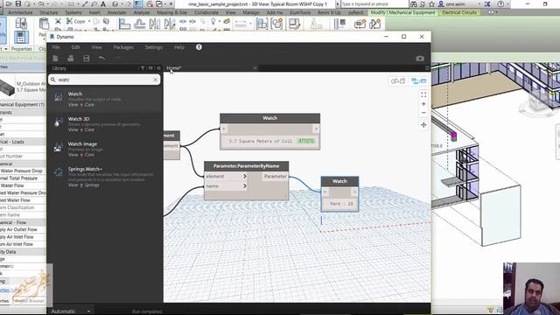560x315 pixels.
Task: Click the Pan mode cross-arrow icon
Action: [x=423, y=124]
